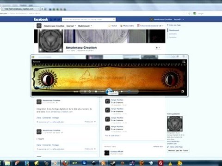Select the Évènement, moment clé option

(x=150, y=26)
